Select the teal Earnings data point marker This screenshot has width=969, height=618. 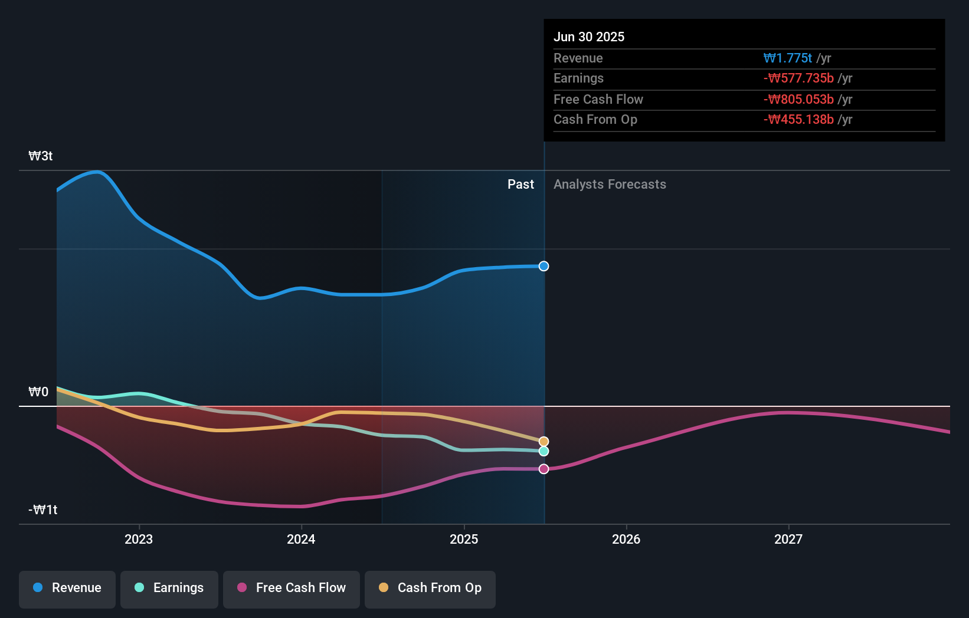tap(543, 451)
